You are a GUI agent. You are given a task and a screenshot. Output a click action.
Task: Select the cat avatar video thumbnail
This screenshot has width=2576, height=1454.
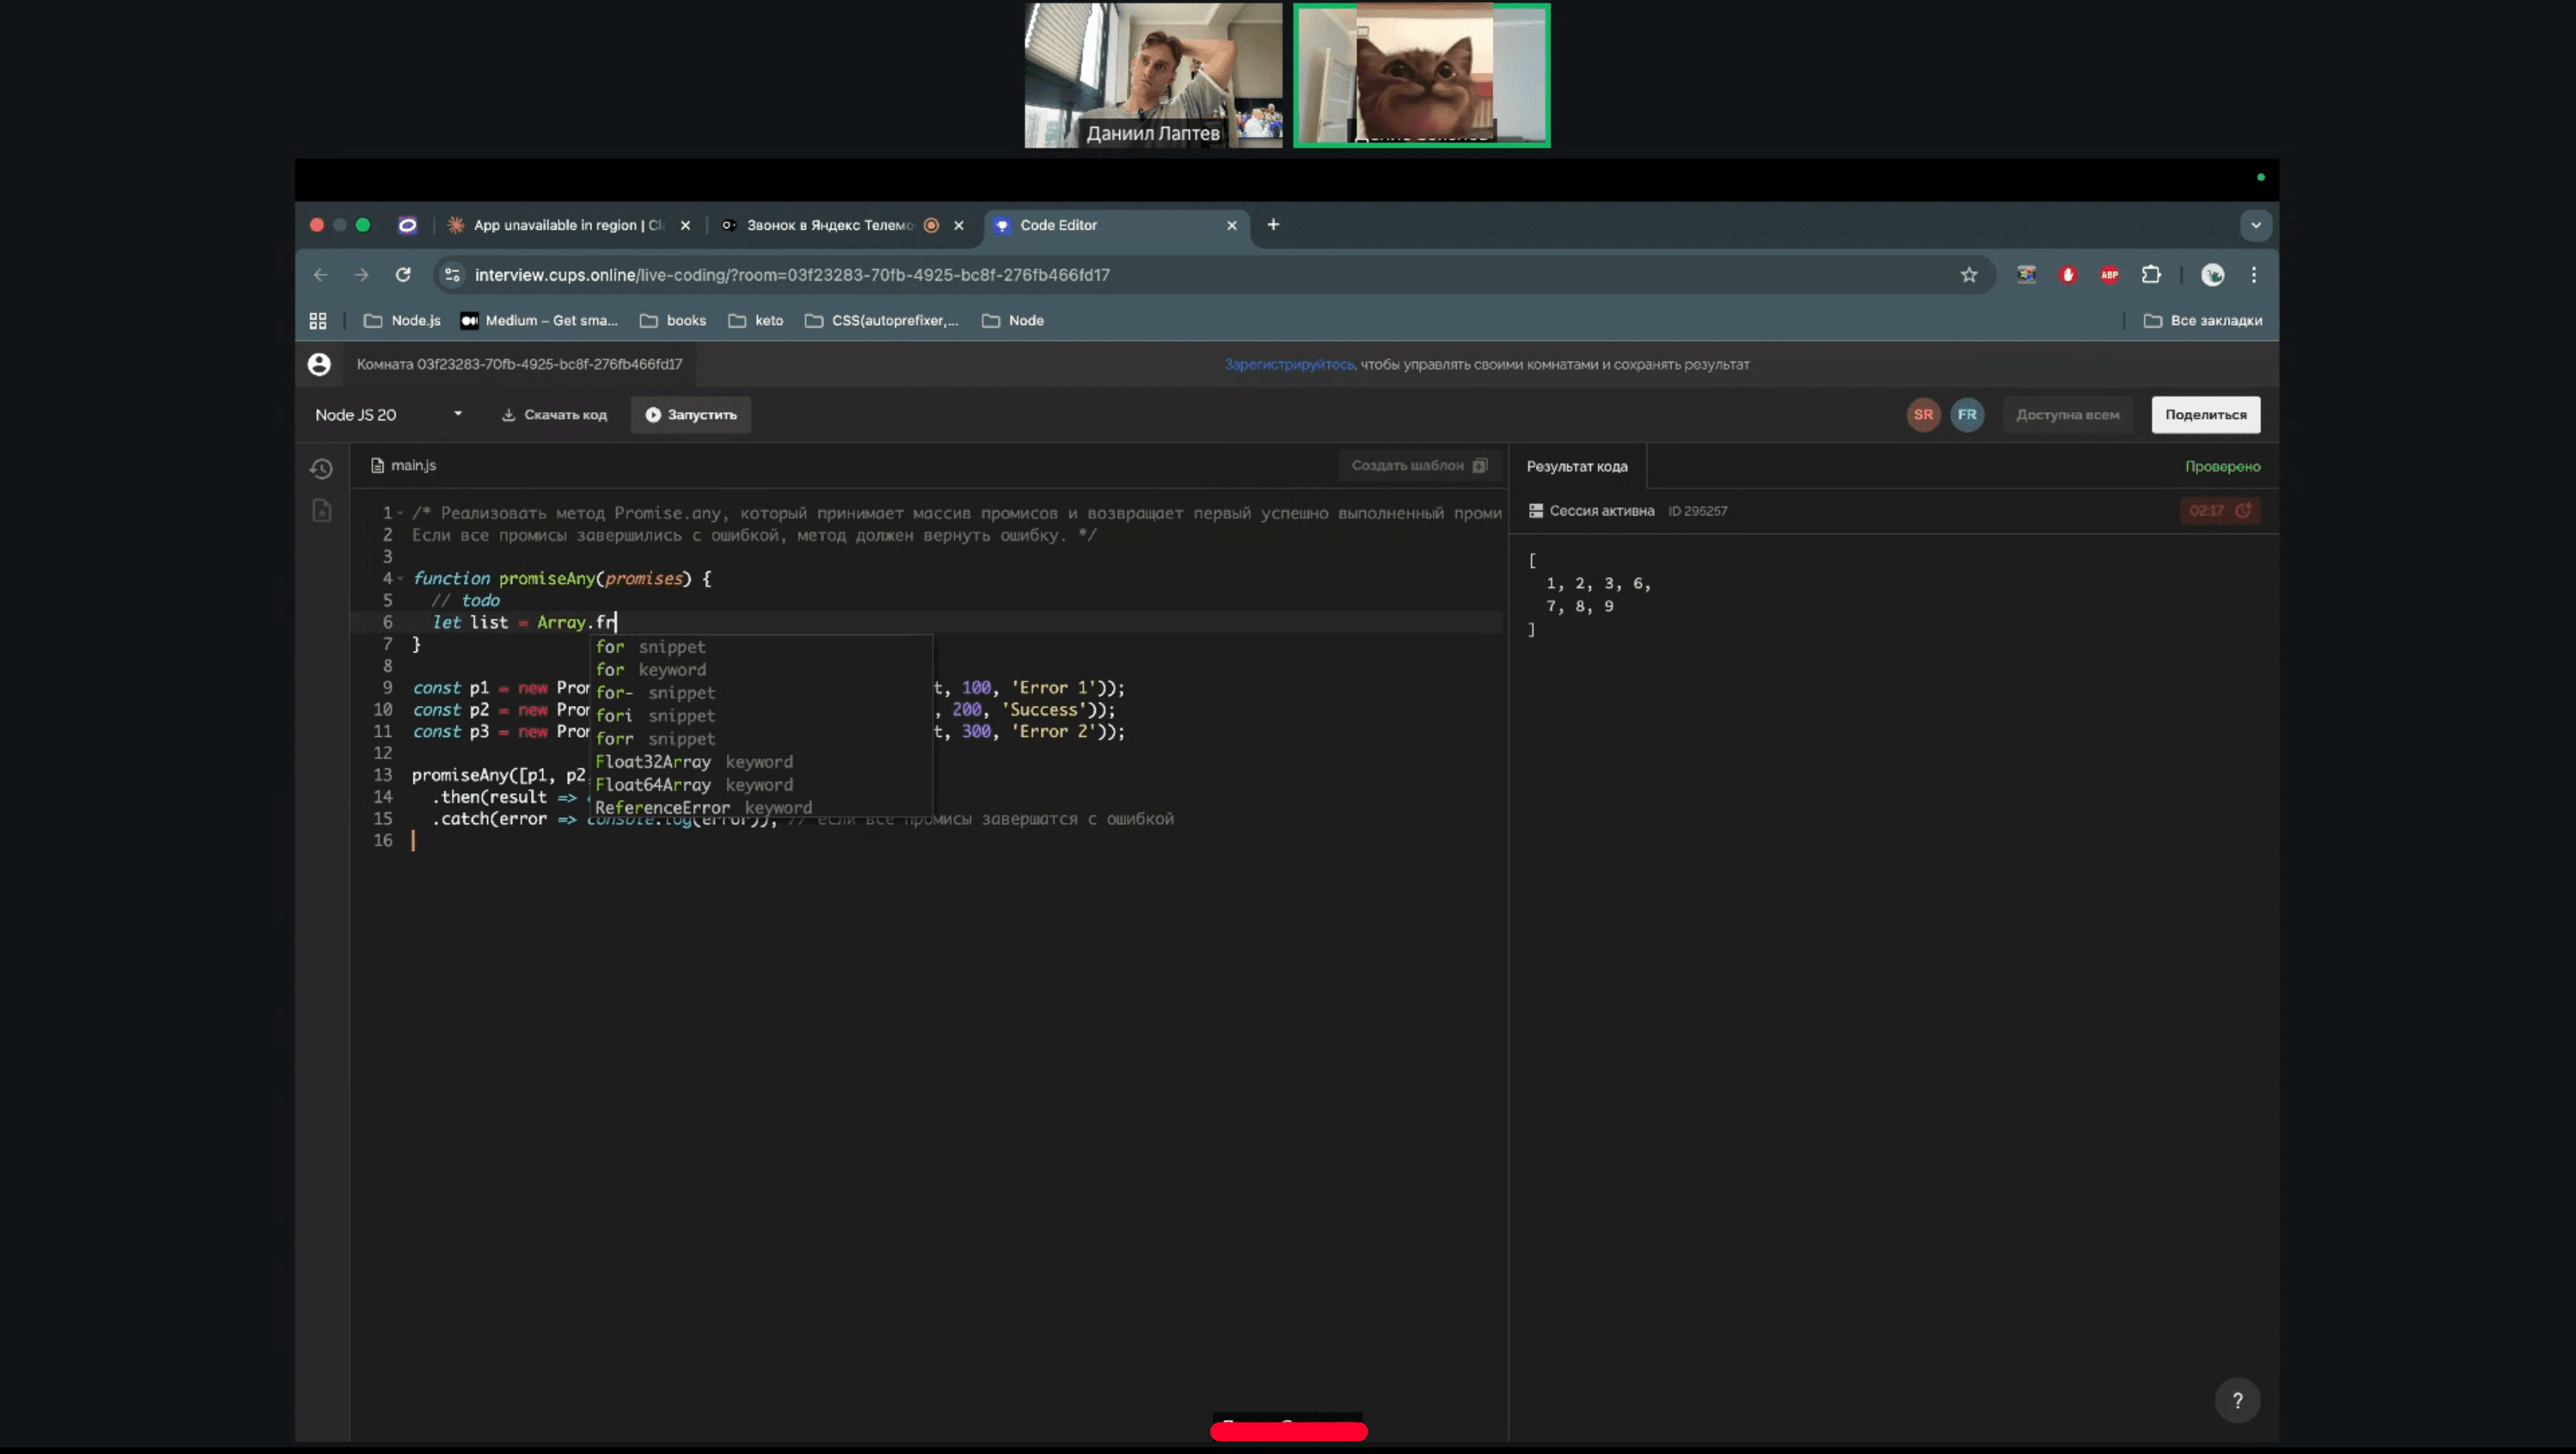point(1422,75)
